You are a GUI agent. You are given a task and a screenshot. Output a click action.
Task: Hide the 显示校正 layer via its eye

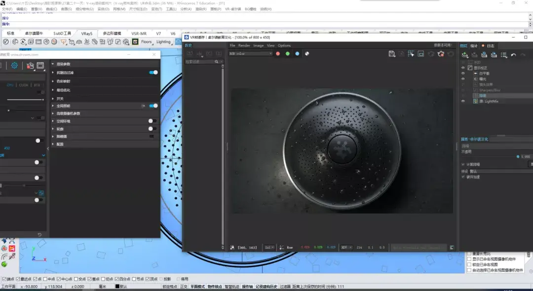click(x=463, y=68)
